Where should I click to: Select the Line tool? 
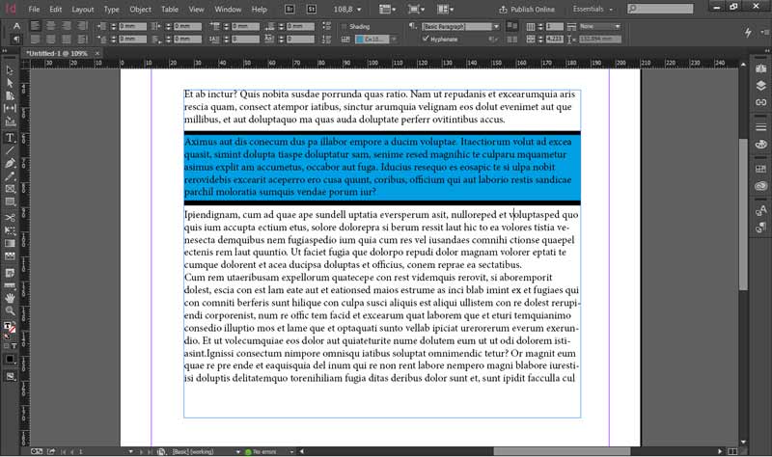(x=10, y=150)
